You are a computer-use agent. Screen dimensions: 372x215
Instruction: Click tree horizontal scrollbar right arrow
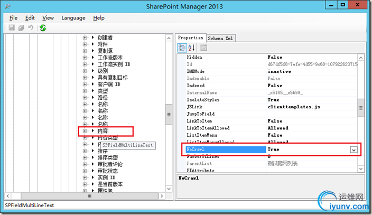tap(162, 196)
